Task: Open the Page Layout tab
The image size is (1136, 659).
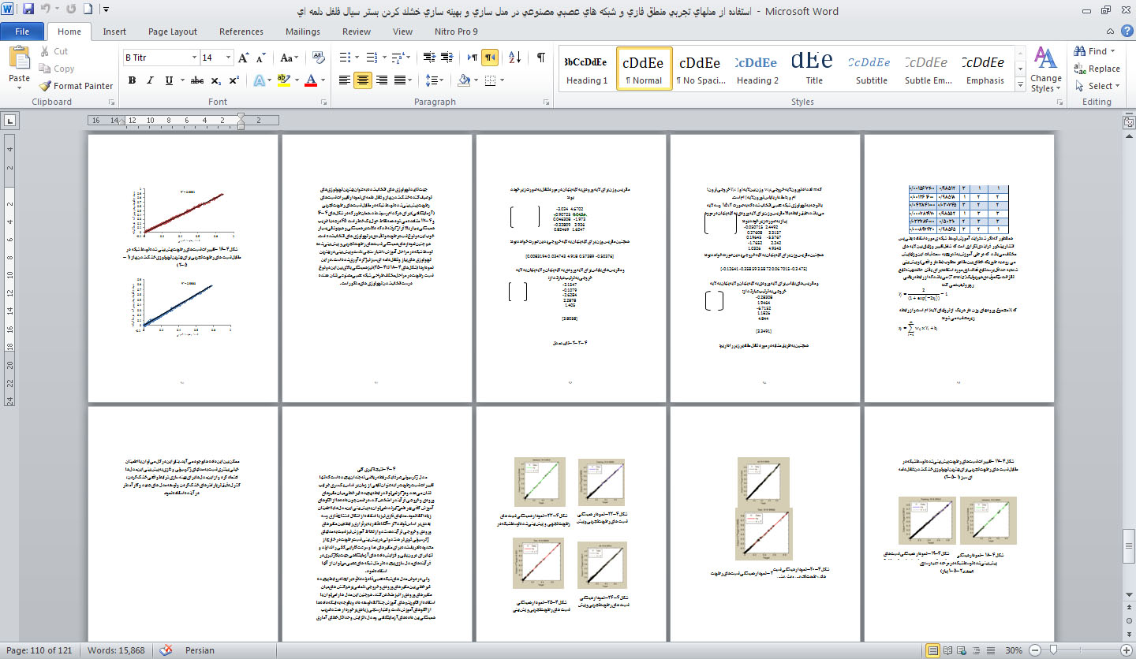Action: click(173, 32)
